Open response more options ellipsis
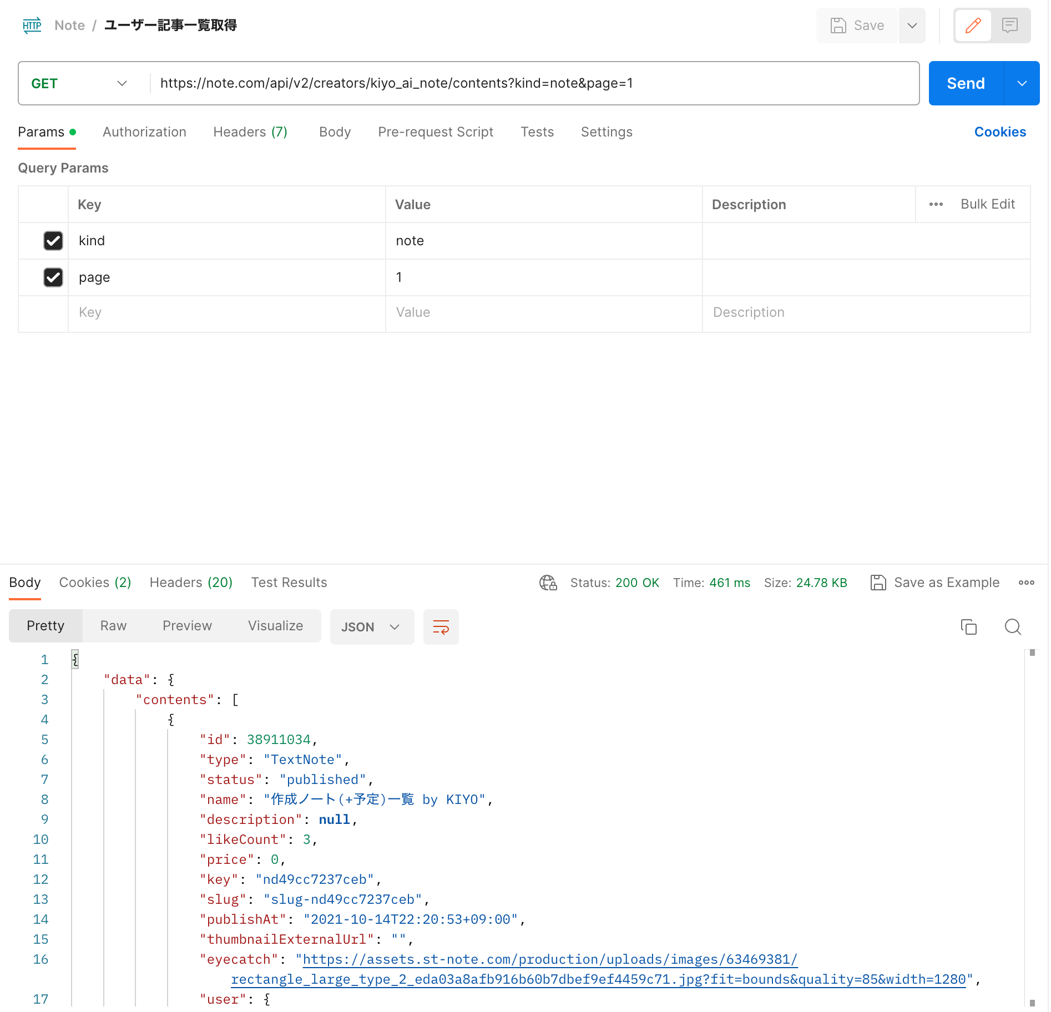This screenshot has height=1012, width=1051. (x=1027, y=583)
